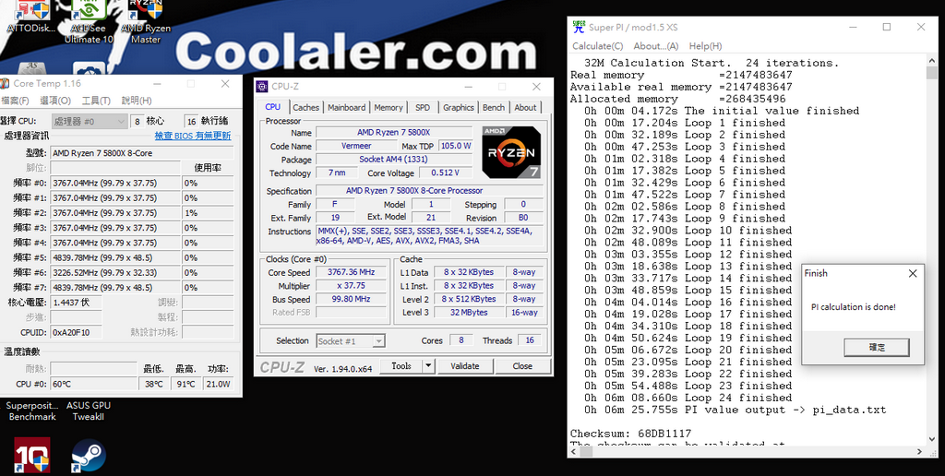Maximize the Super PI window
945x476 pixels.
pos(887,27)
